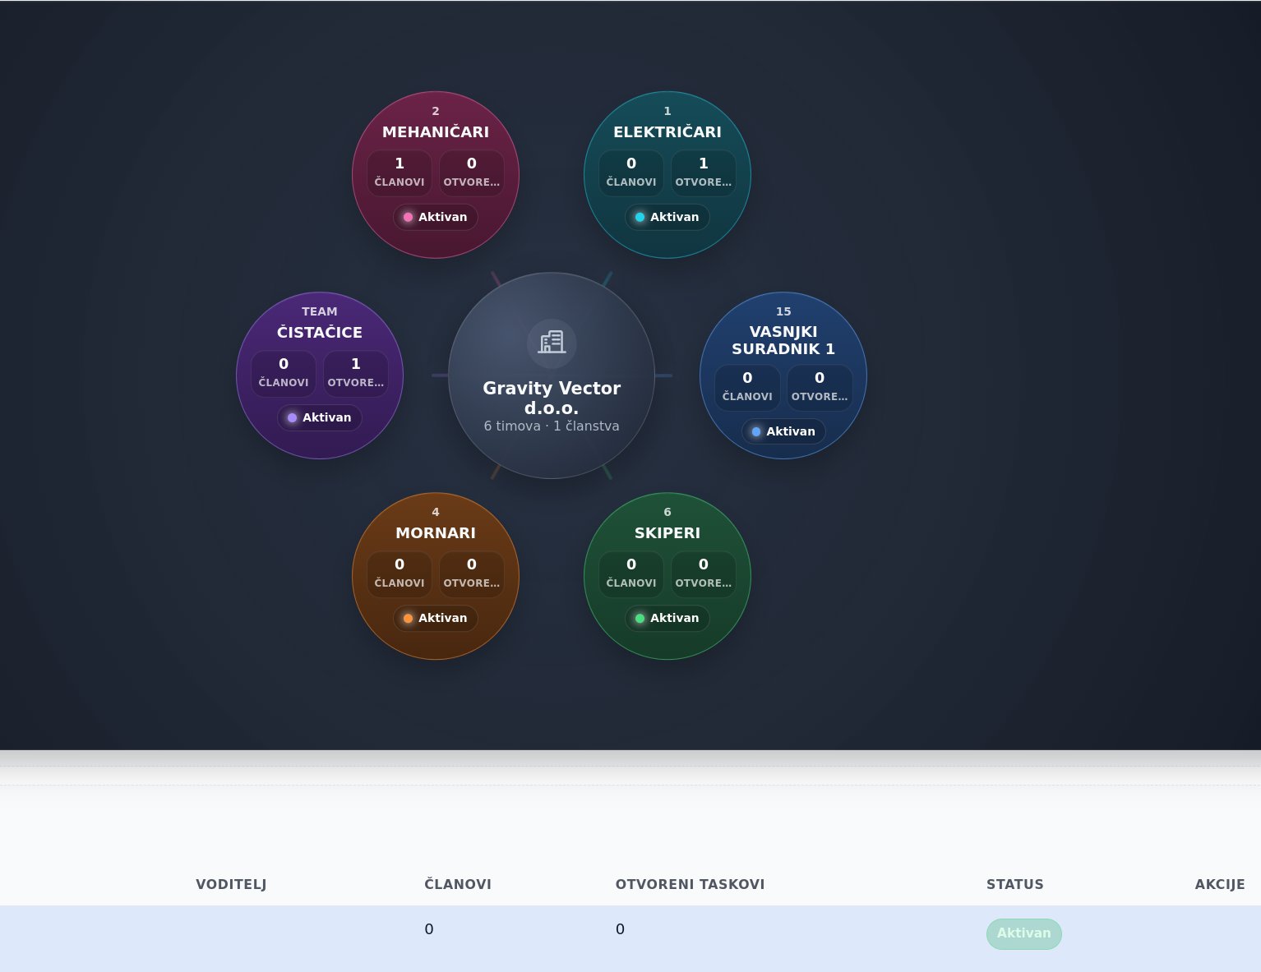Select the ČLANOVI stat tile in Električari
1261x972 pixels.
click(631, 173)
